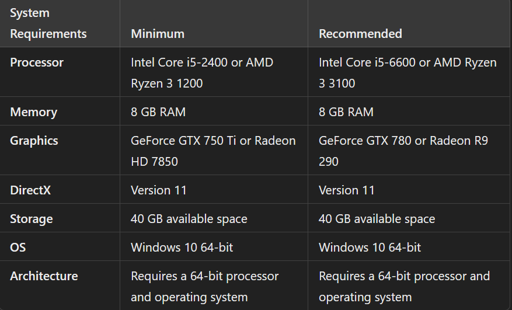Click the recommended Architecture 64-bit processor cell
The height and width of the screenshot is (310, 512).
[404, 286]
